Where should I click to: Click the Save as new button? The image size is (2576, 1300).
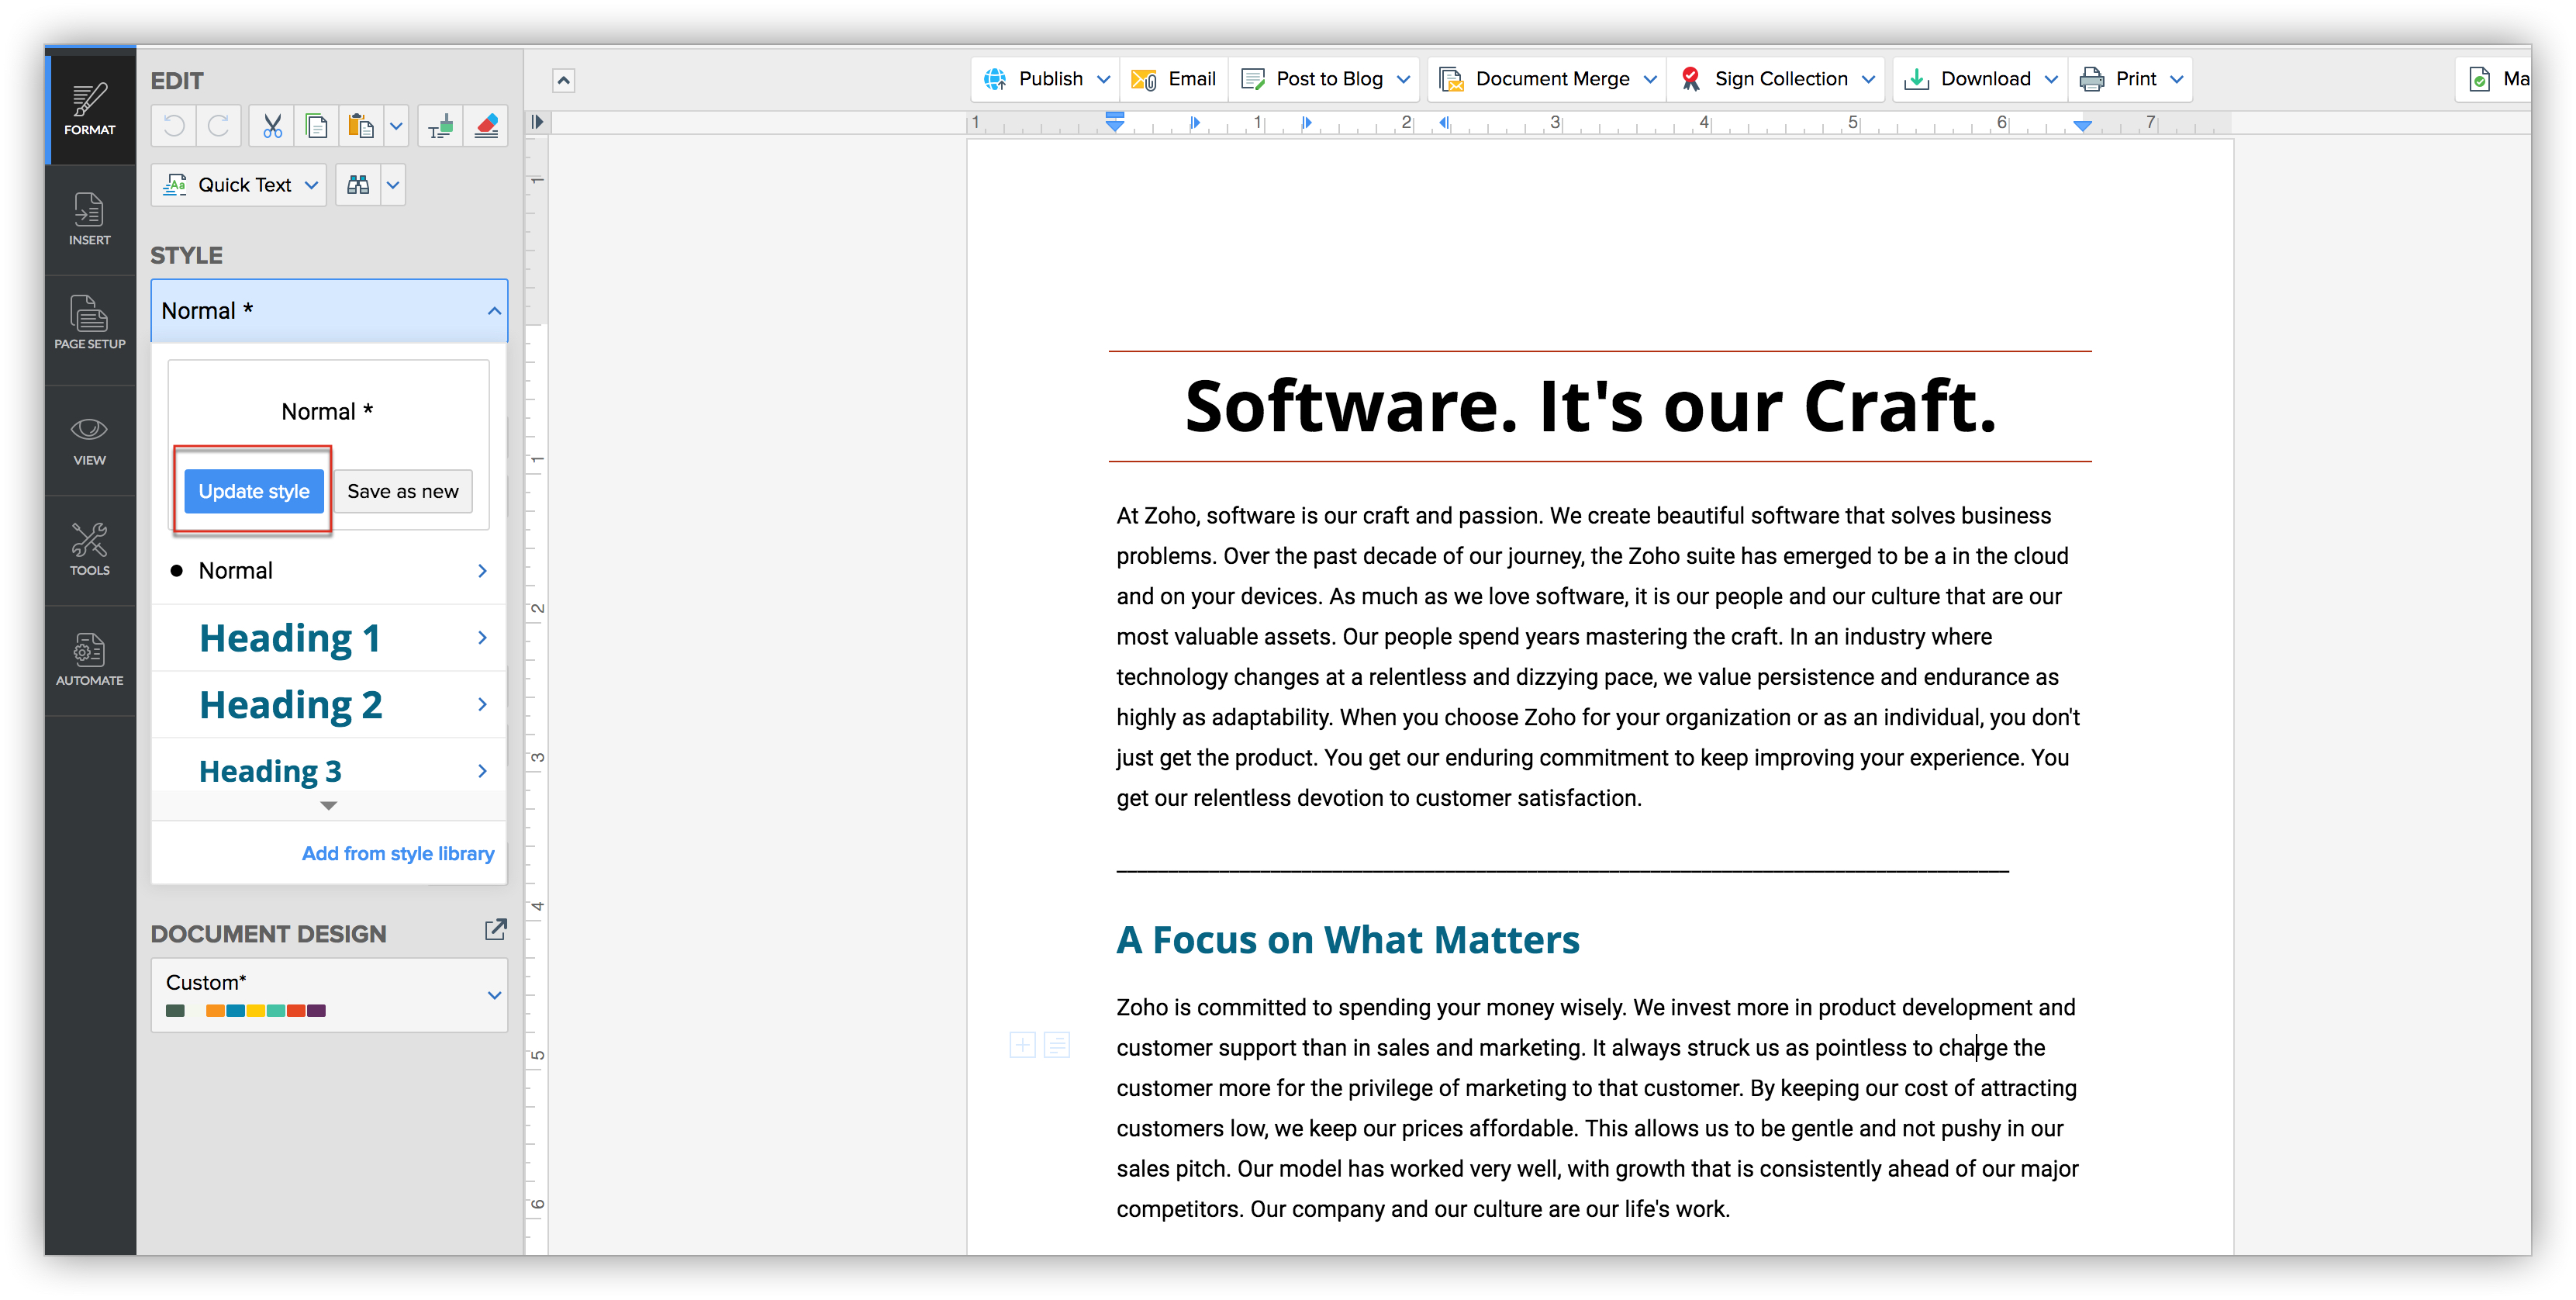[x=403, y=491]
